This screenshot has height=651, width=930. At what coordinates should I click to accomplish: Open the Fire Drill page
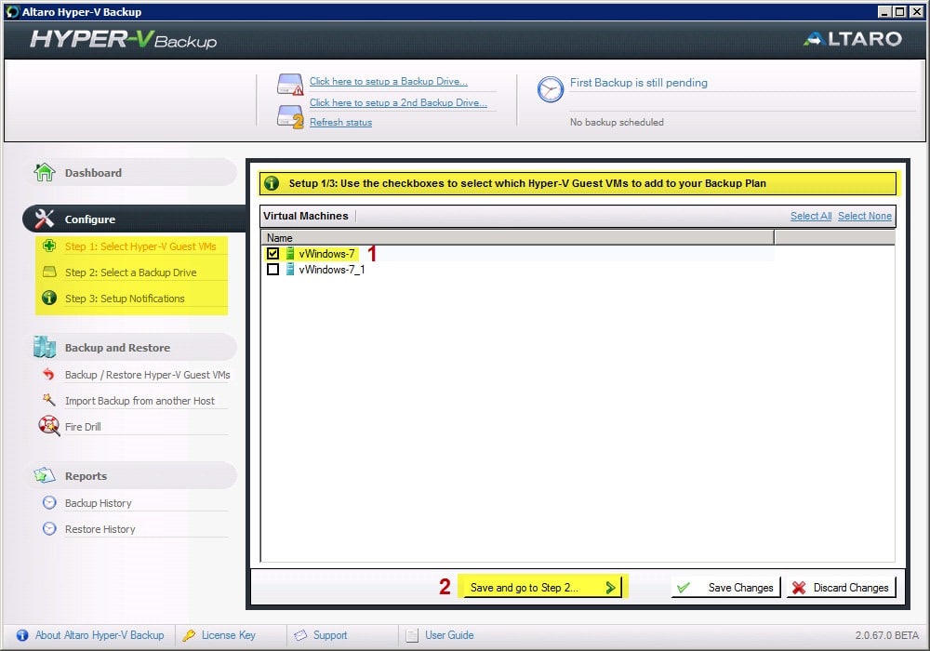pos(83,427)
